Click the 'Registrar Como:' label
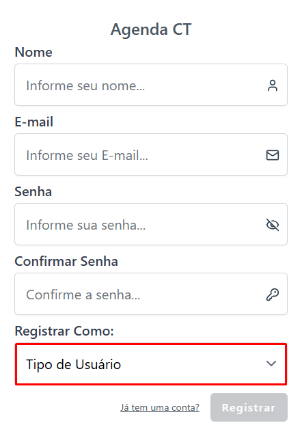302x436 pixels. click(x=64, y=331)
